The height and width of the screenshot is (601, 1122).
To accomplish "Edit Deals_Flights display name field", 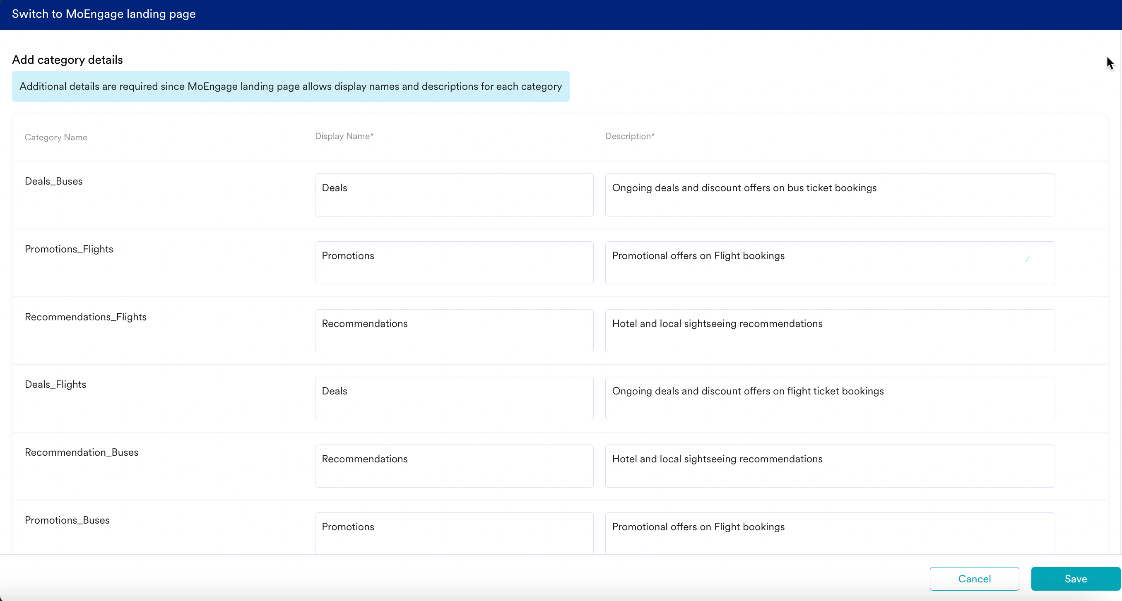I will (x=453, y=398).
